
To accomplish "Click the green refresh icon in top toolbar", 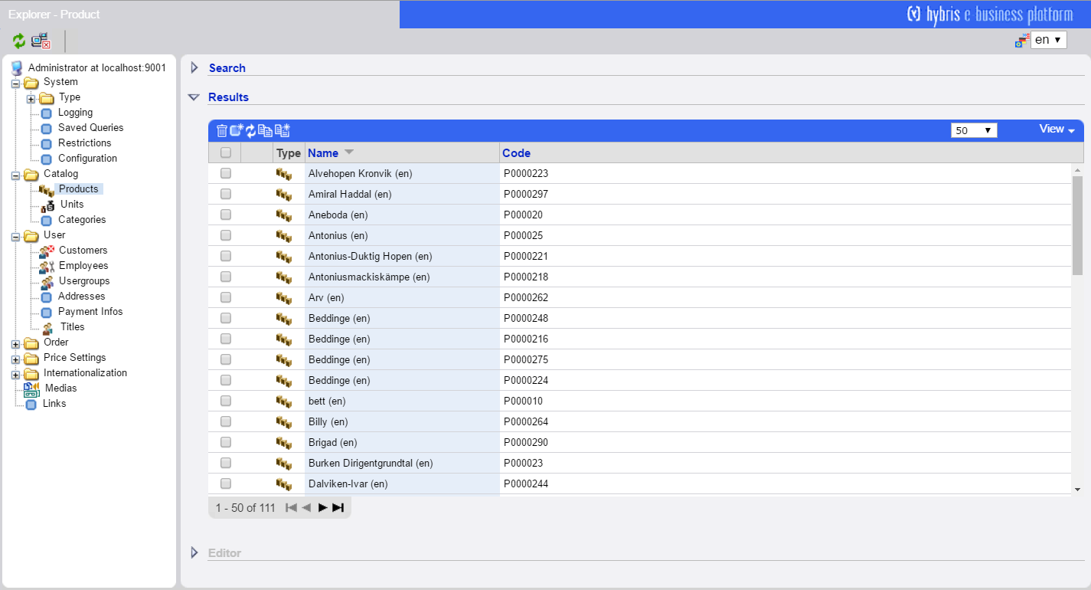I will click(x=18, y=41).
